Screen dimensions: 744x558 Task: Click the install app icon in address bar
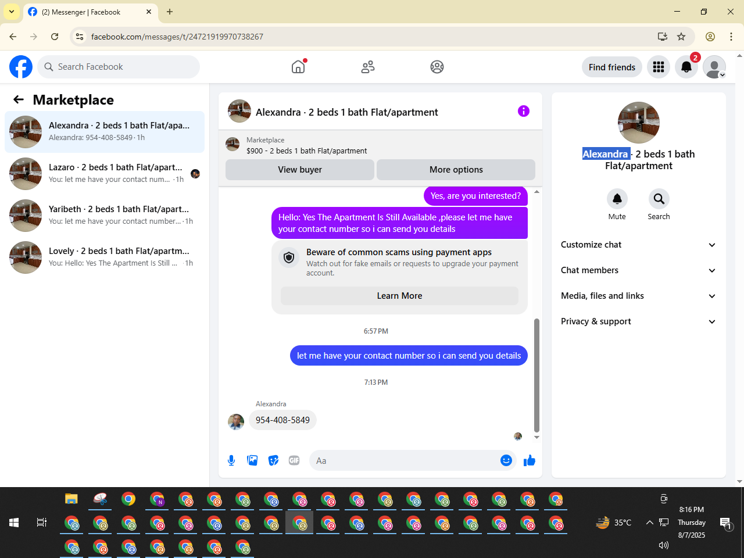pyautogui.click(x=663, y=37)
